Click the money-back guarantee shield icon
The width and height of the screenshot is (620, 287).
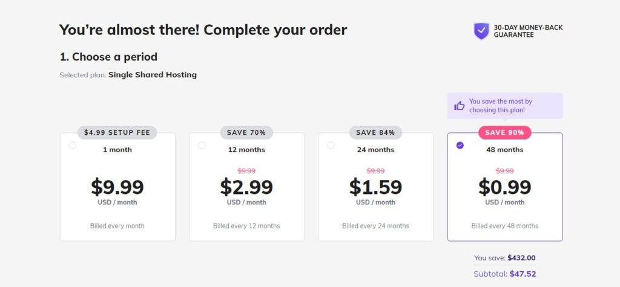point(481,31)
